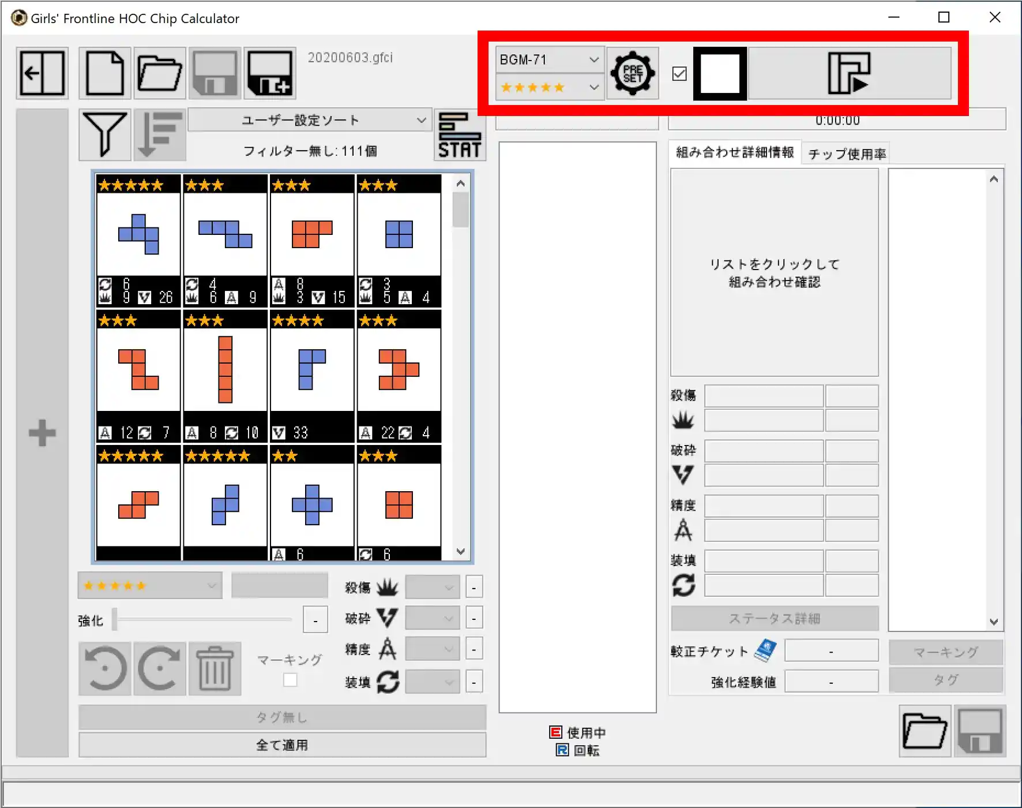
Task: Select the 5-star blue chip in the third row
Action: tap(226, 503)
